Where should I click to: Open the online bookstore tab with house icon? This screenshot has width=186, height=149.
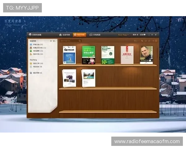click(x=65, y=35)
